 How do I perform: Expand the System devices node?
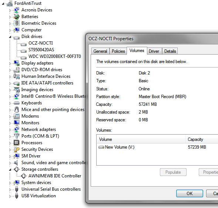click(10, 183)
